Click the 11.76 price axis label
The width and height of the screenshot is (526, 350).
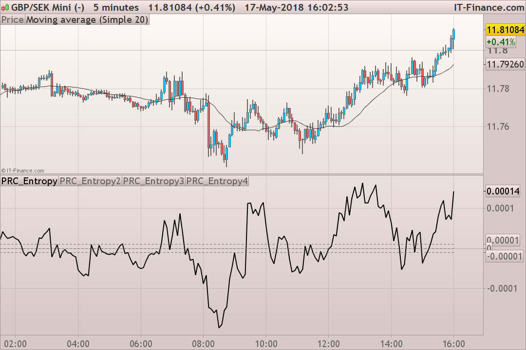coord(498,126)
